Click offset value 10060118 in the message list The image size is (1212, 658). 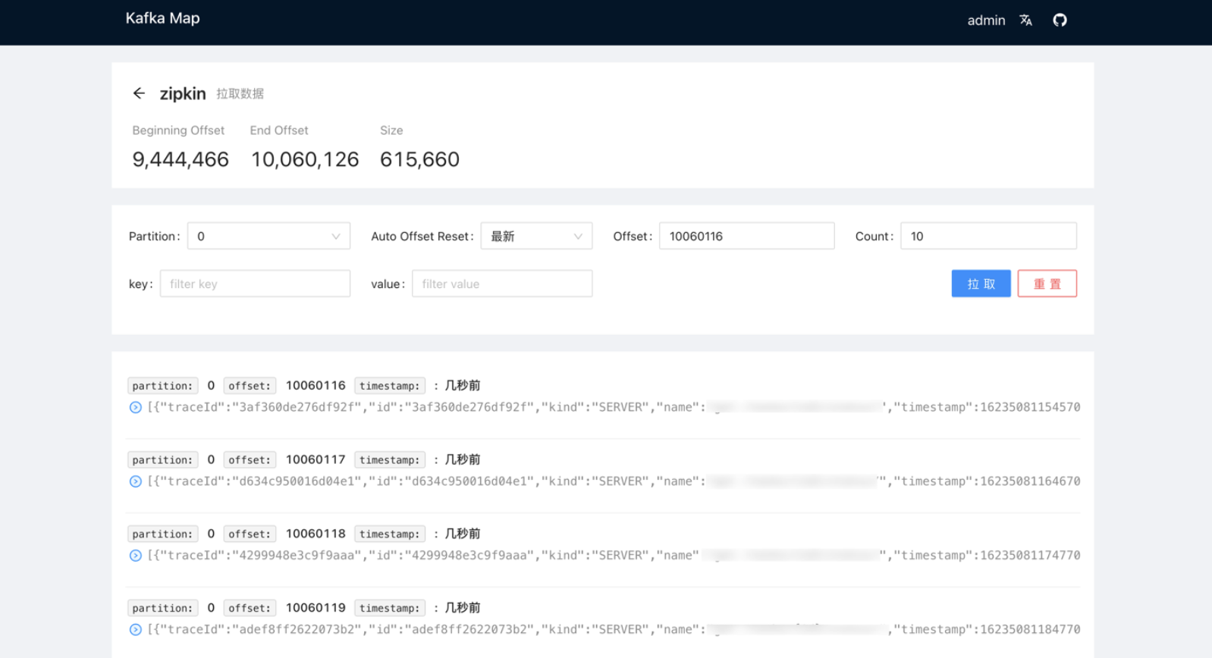coord(316,534)
